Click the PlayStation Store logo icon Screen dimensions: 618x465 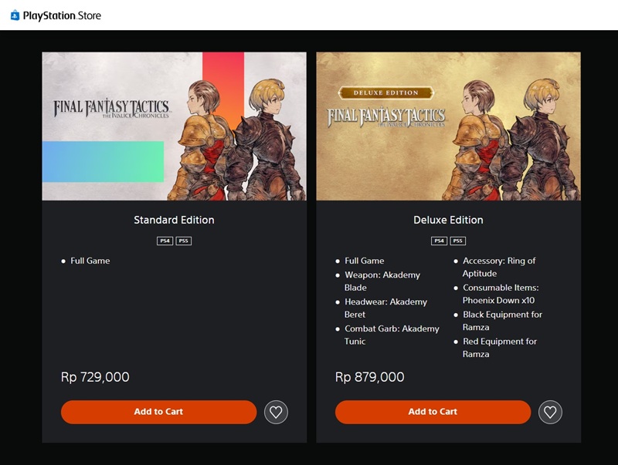[15, 15]
